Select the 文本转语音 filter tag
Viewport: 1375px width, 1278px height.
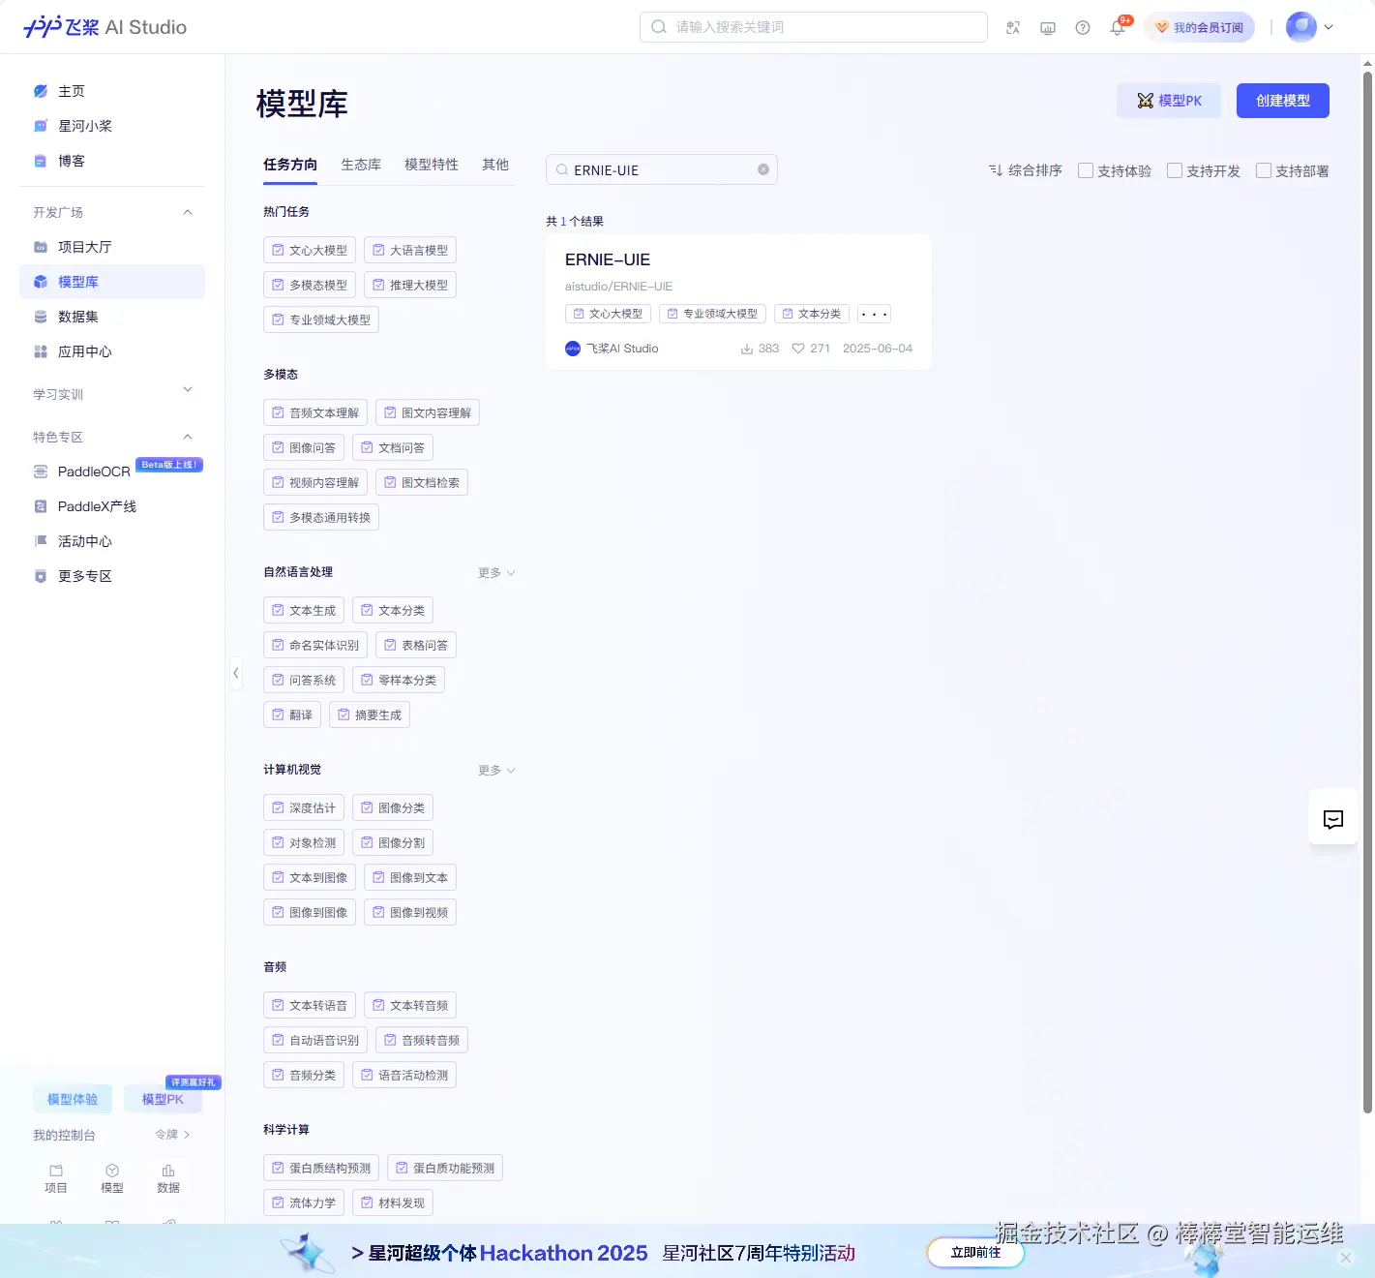tap(310, 1005)
